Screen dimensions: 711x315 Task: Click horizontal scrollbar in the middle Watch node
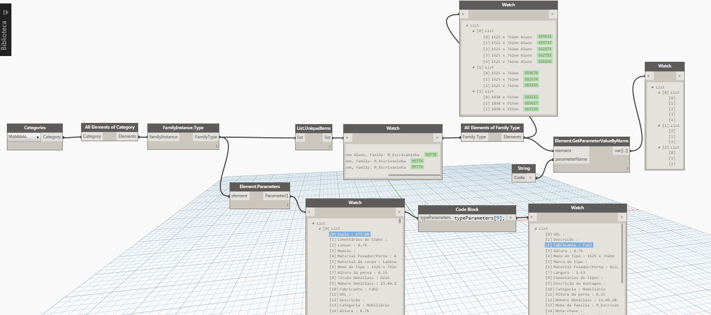pos(413,175)
